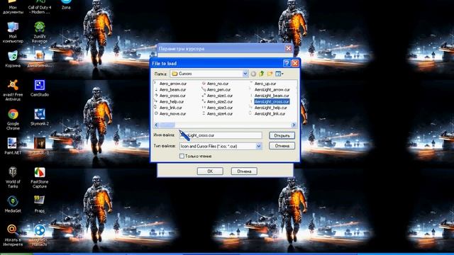This screenshot has width=454, height=255.
Task: Select Aero_size1.cur file
Action: (219, 96)
